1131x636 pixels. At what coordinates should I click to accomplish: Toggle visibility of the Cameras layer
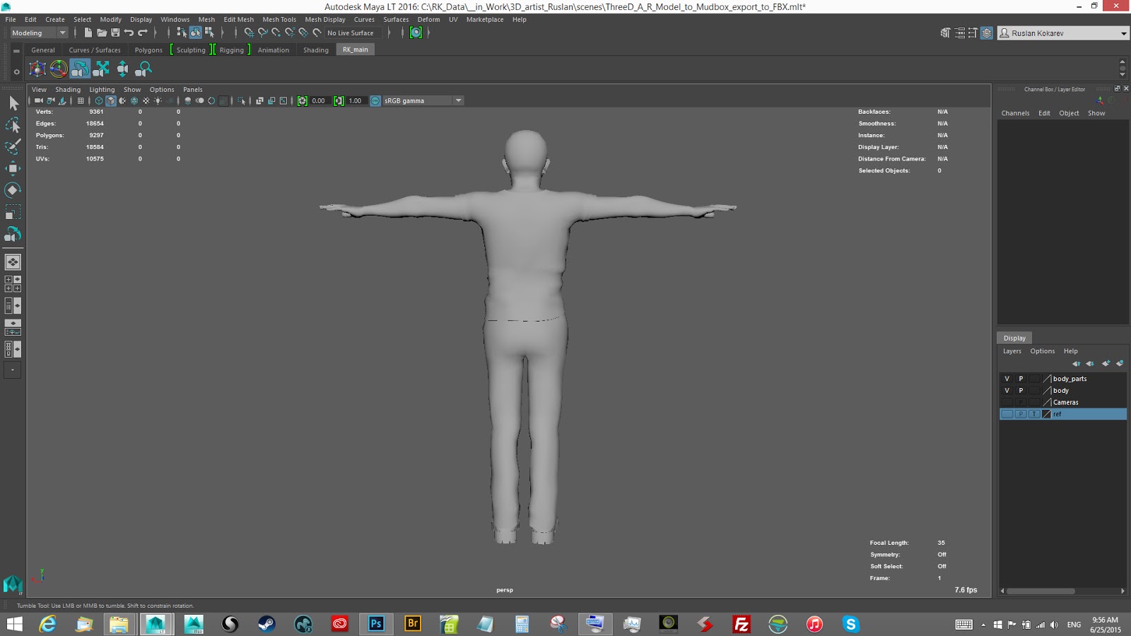tap(1007, 402)
